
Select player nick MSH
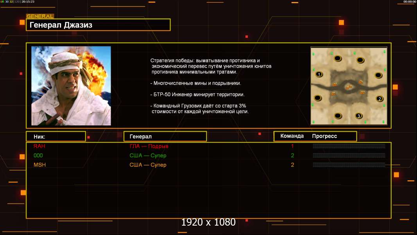(x=40, y=165)
